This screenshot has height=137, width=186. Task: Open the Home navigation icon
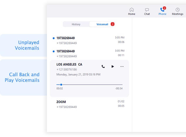point(132,11)
